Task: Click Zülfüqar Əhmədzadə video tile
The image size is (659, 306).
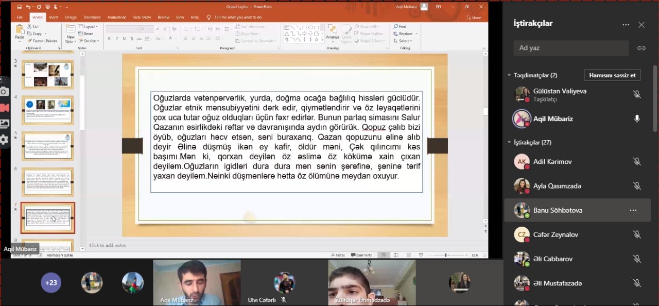Action: point(372,282)
